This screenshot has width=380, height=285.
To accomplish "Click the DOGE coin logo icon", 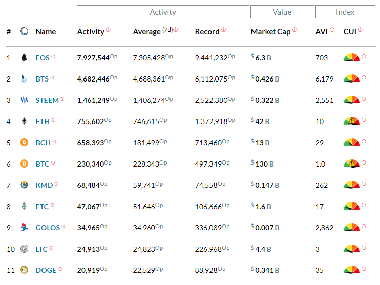I will coord(24,270).
